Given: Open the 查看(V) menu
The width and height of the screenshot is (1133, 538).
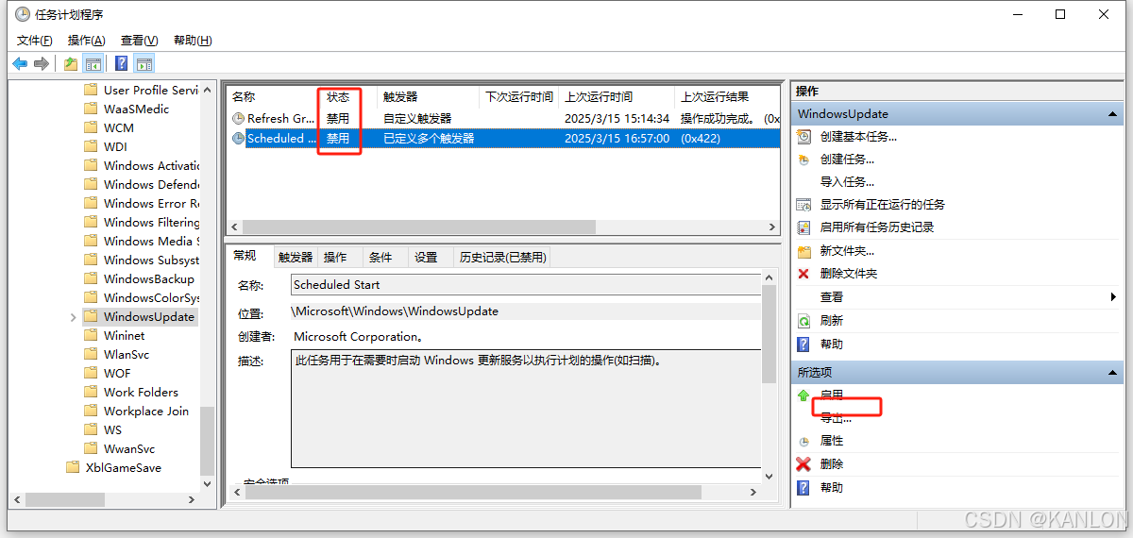Looking at the screenshot, I should point(139,40).
